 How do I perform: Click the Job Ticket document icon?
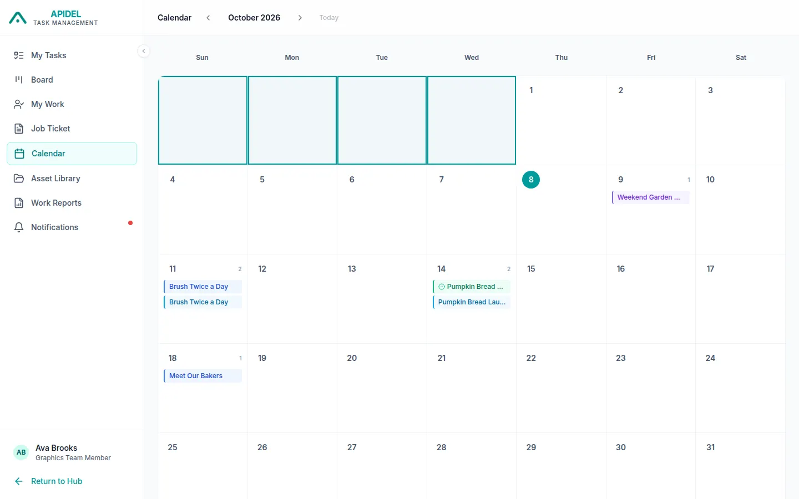19,129
